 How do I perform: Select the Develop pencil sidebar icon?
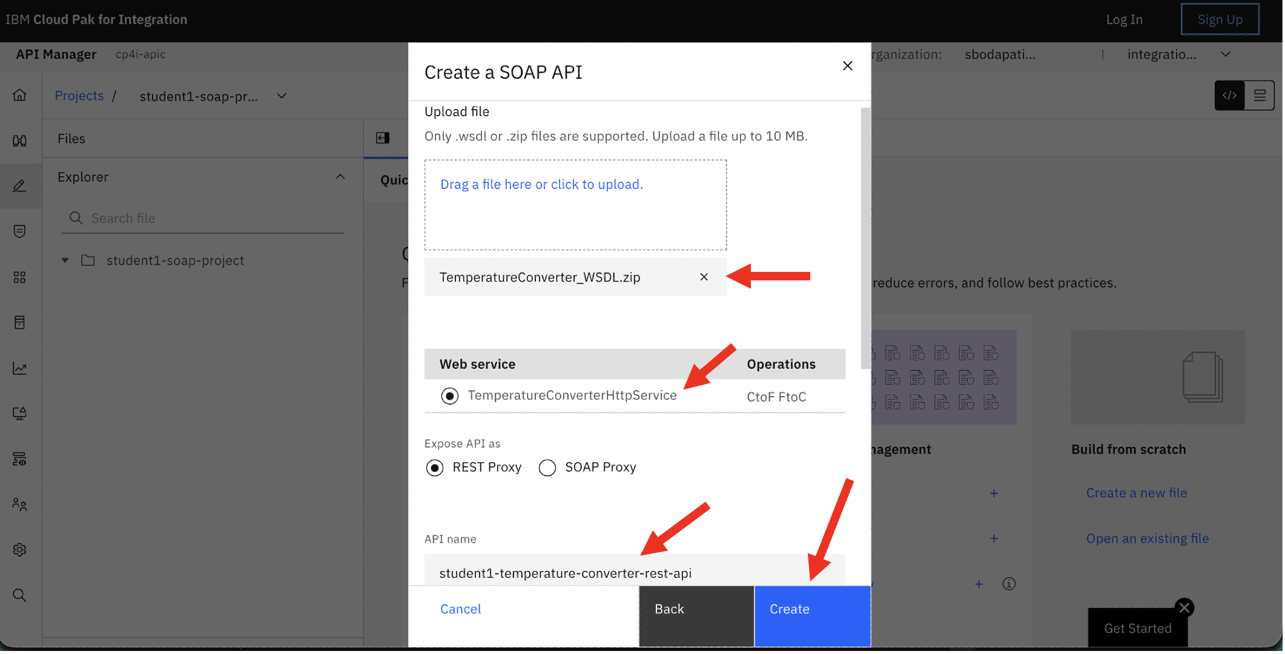19,186
